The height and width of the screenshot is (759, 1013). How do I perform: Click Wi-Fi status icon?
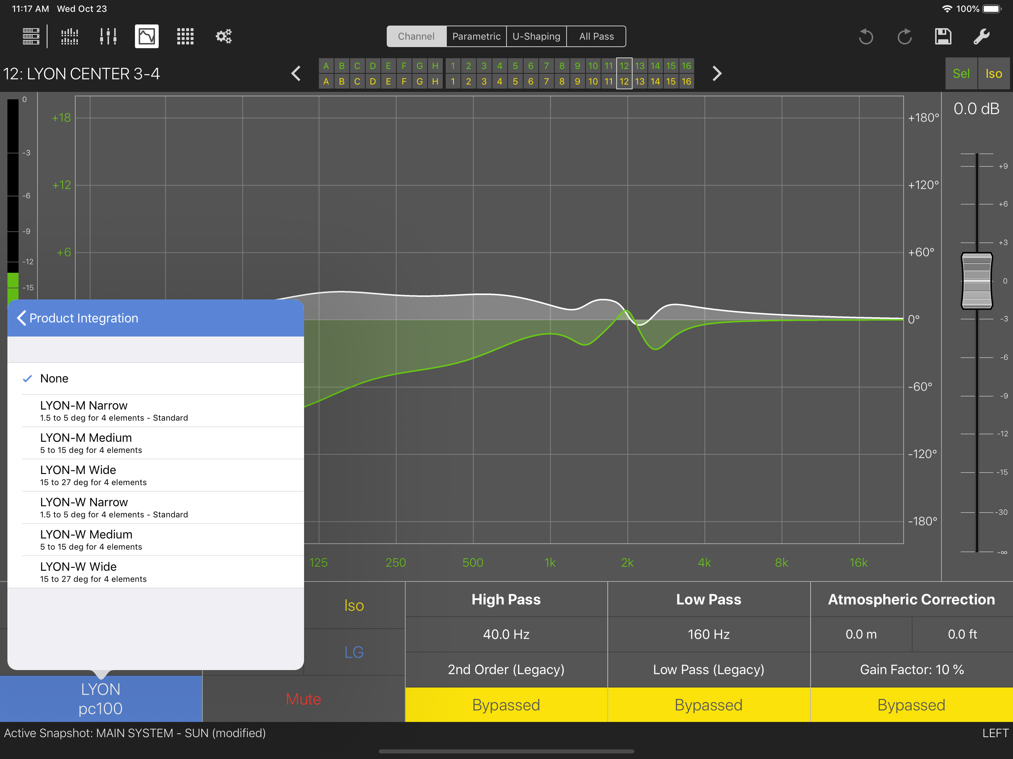947,9
